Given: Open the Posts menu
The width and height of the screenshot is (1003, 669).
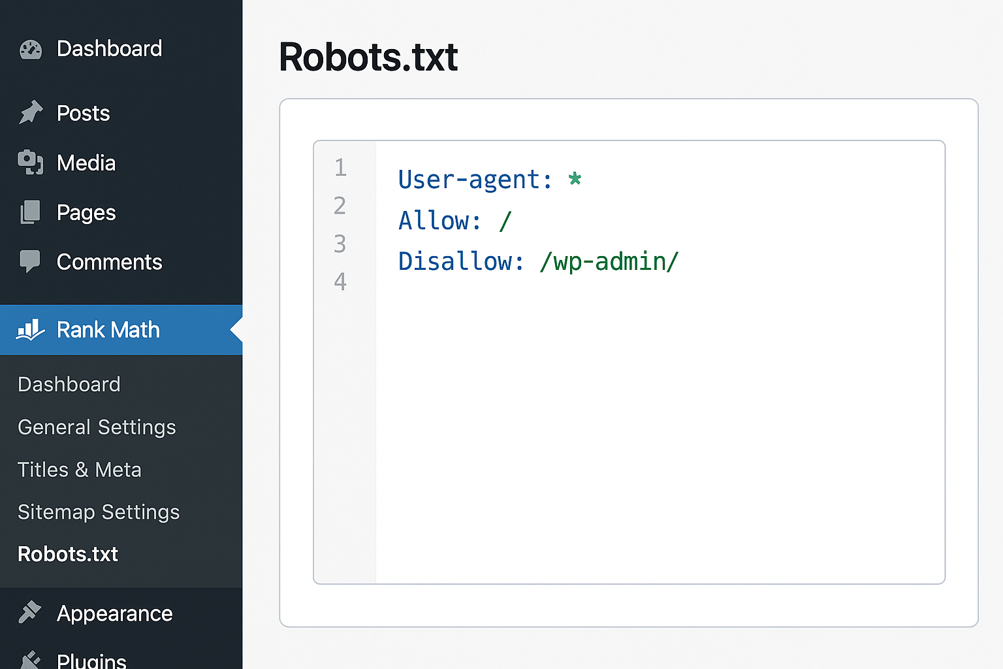Looking at the screenshot, I should point(83,113).
